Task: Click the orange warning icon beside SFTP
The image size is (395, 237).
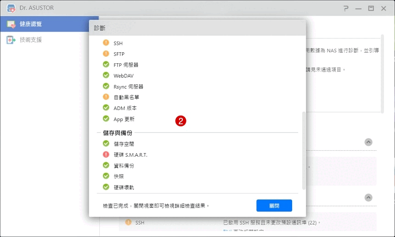Action: click(x=106, y=54)
